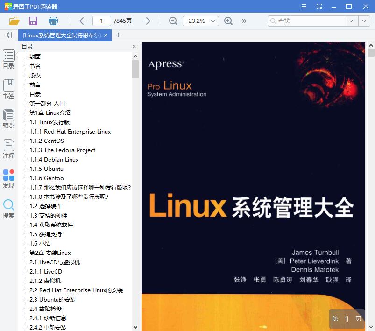Jump to 第1章 Linux介绍

tap(50, 113)
